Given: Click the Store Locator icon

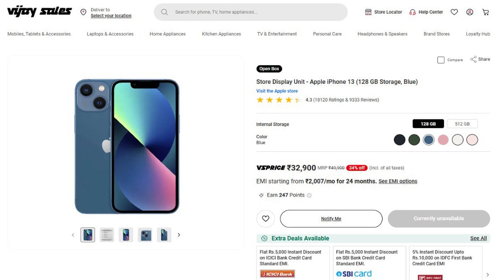Looking at the screenshot, I should point(368,12).
